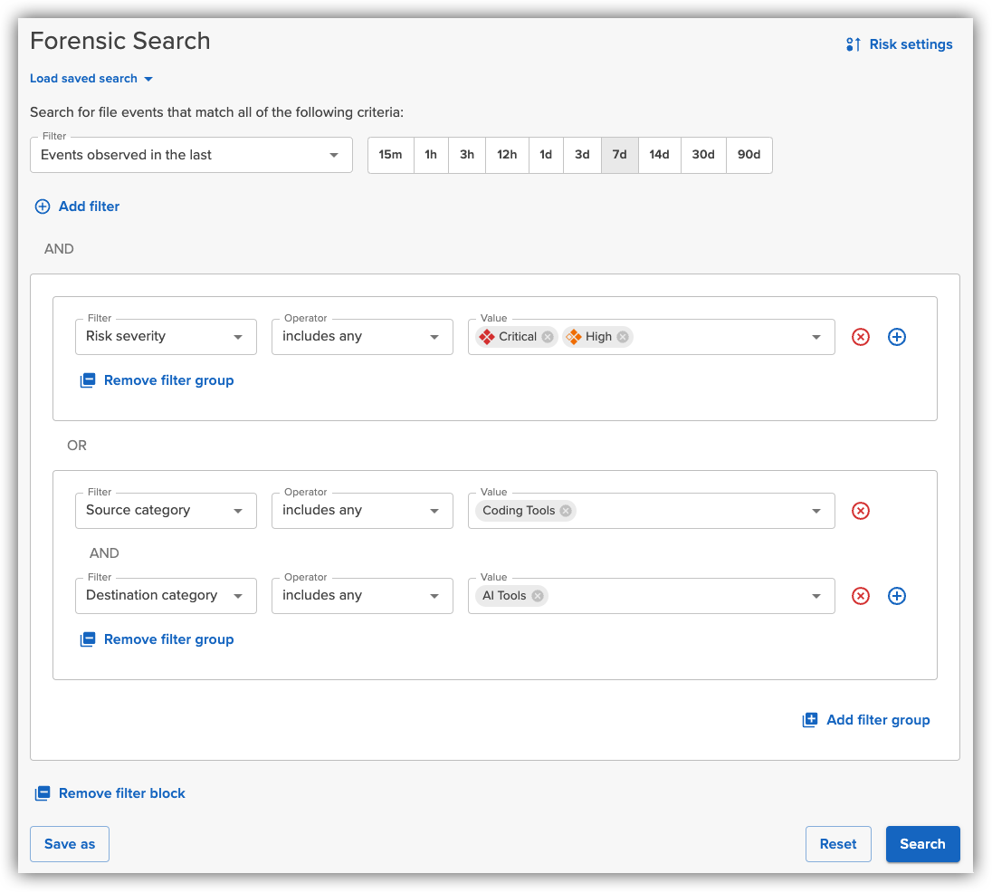Screen dimensions: 992x893
Task: Click Add filter group
Action: click(865, 719)
